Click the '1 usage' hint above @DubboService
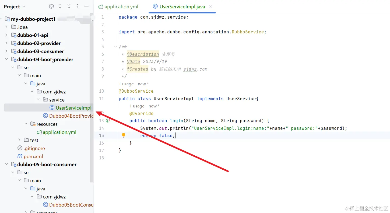 point(126,84)
